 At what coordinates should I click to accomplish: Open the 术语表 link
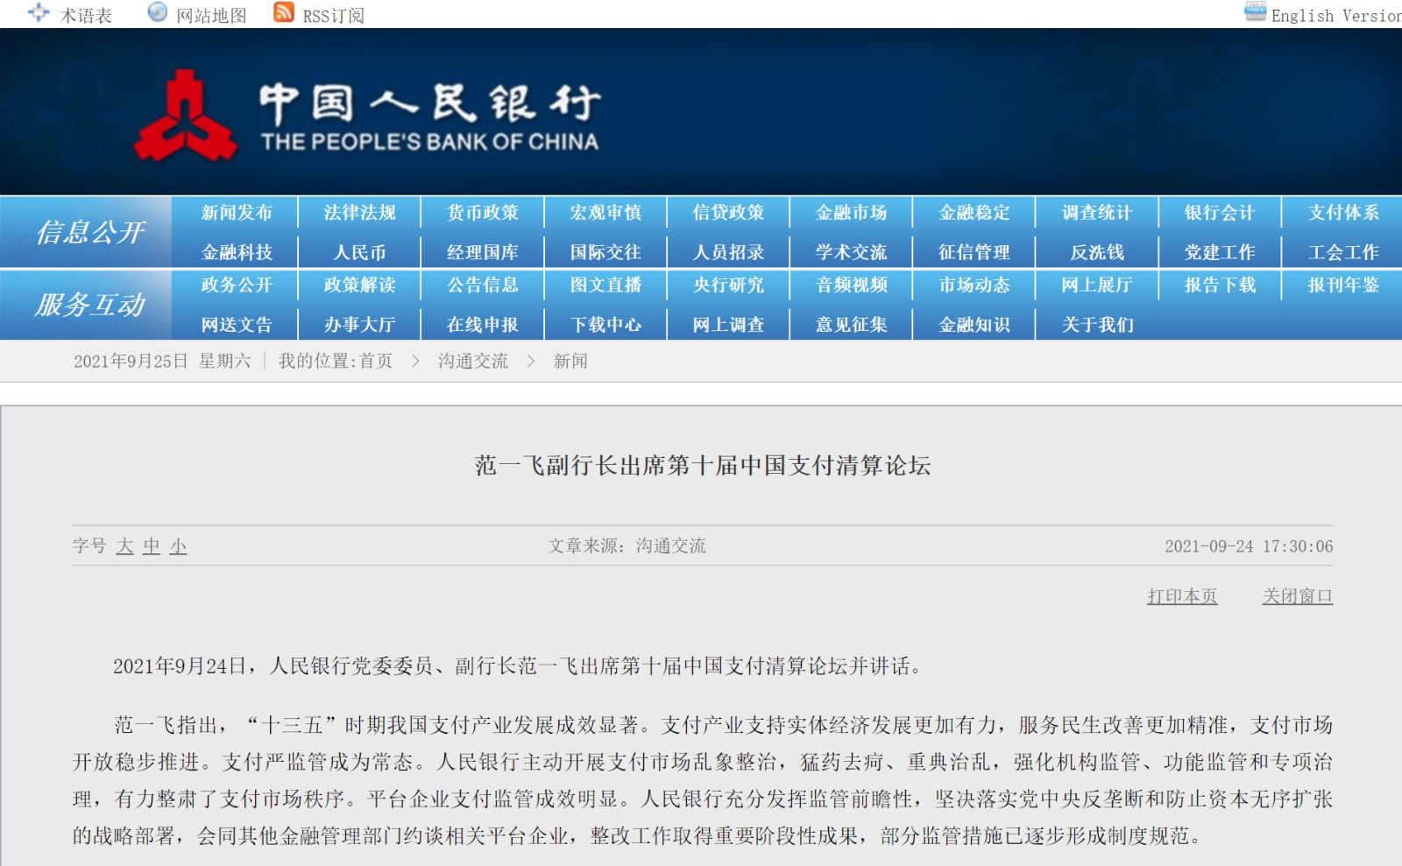(x=86, y=16)
